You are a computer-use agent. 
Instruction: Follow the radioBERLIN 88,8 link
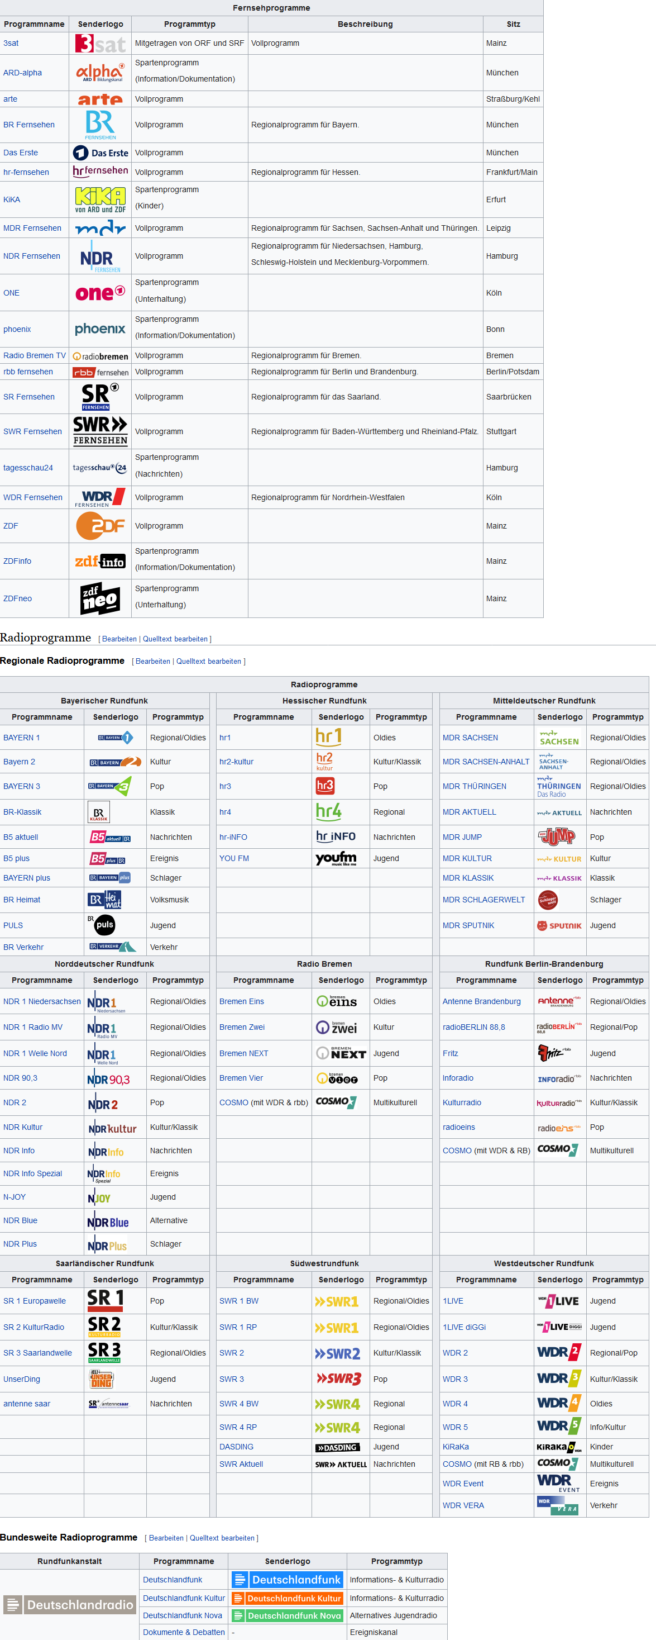click(x=473, y=1027)
